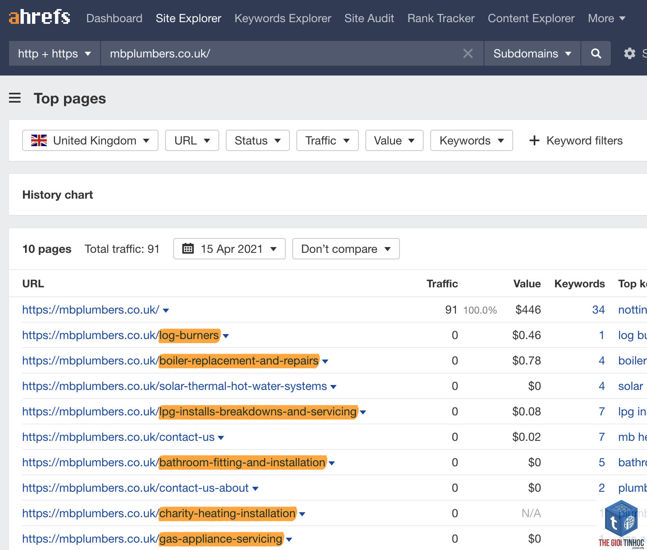Sort by the Keywords column header

tap(580, 284)
